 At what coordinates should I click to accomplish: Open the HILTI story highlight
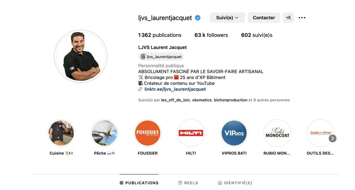click(191, 133)
